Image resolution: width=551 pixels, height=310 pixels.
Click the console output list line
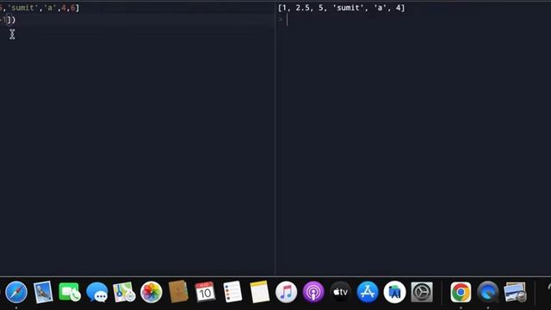coord(341,8)
